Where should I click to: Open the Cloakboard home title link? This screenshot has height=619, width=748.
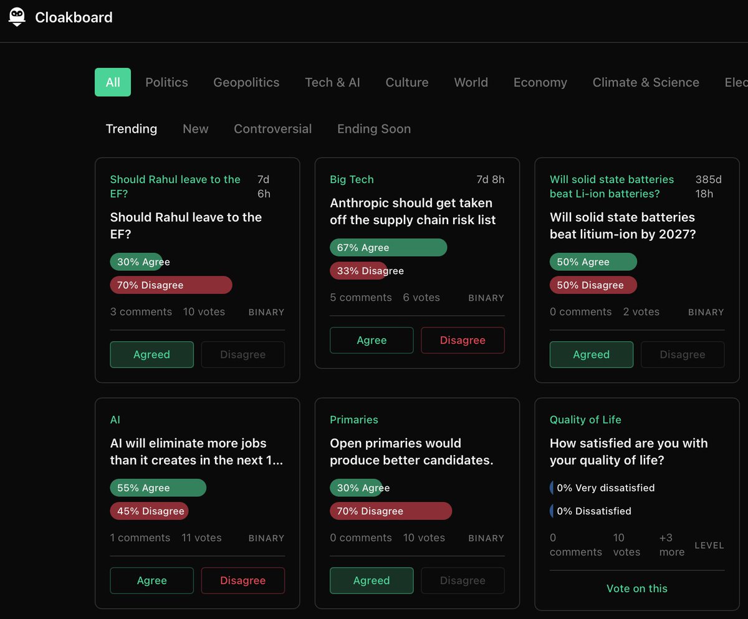point(74,17)
